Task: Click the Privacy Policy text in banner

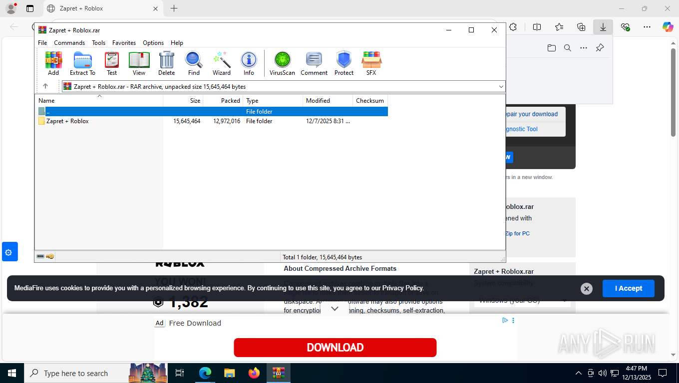Action: tap(403, 288)
